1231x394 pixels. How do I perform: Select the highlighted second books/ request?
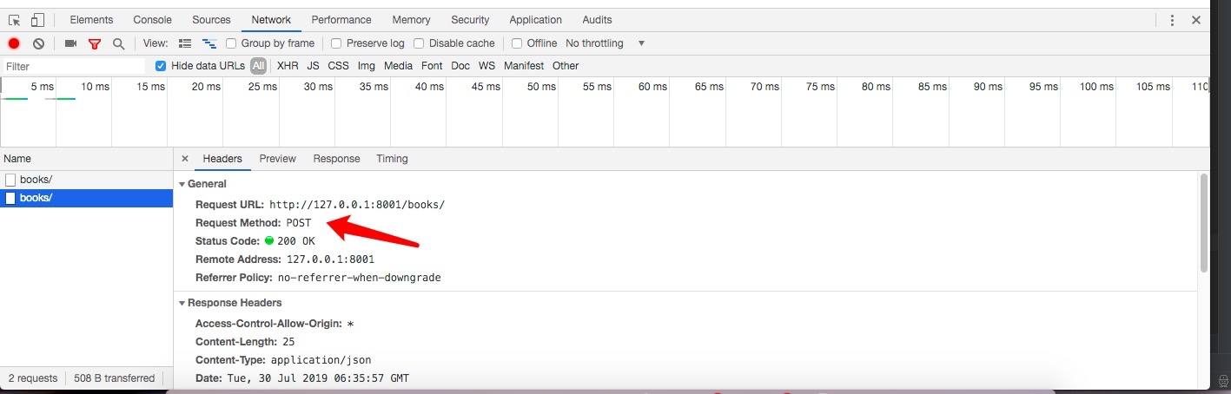click(x=87, y=198)
